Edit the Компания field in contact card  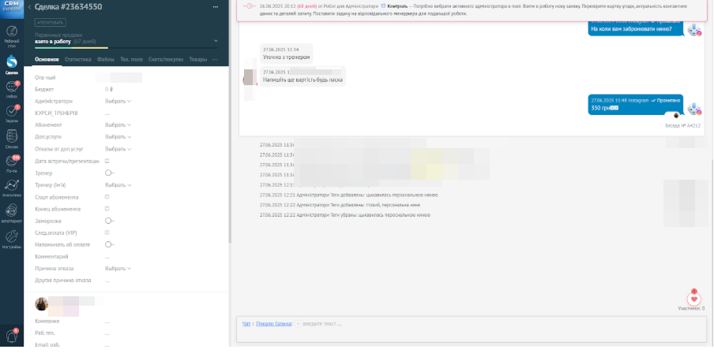coord(107,321)
